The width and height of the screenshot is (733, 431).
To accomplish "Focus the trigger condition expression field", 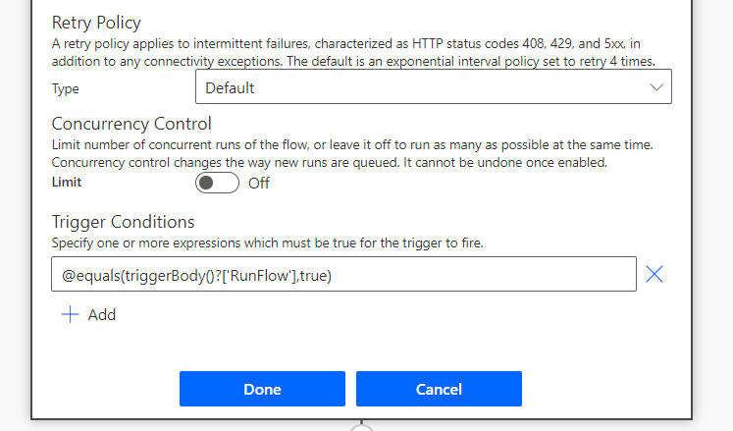I will pos(343,275).
